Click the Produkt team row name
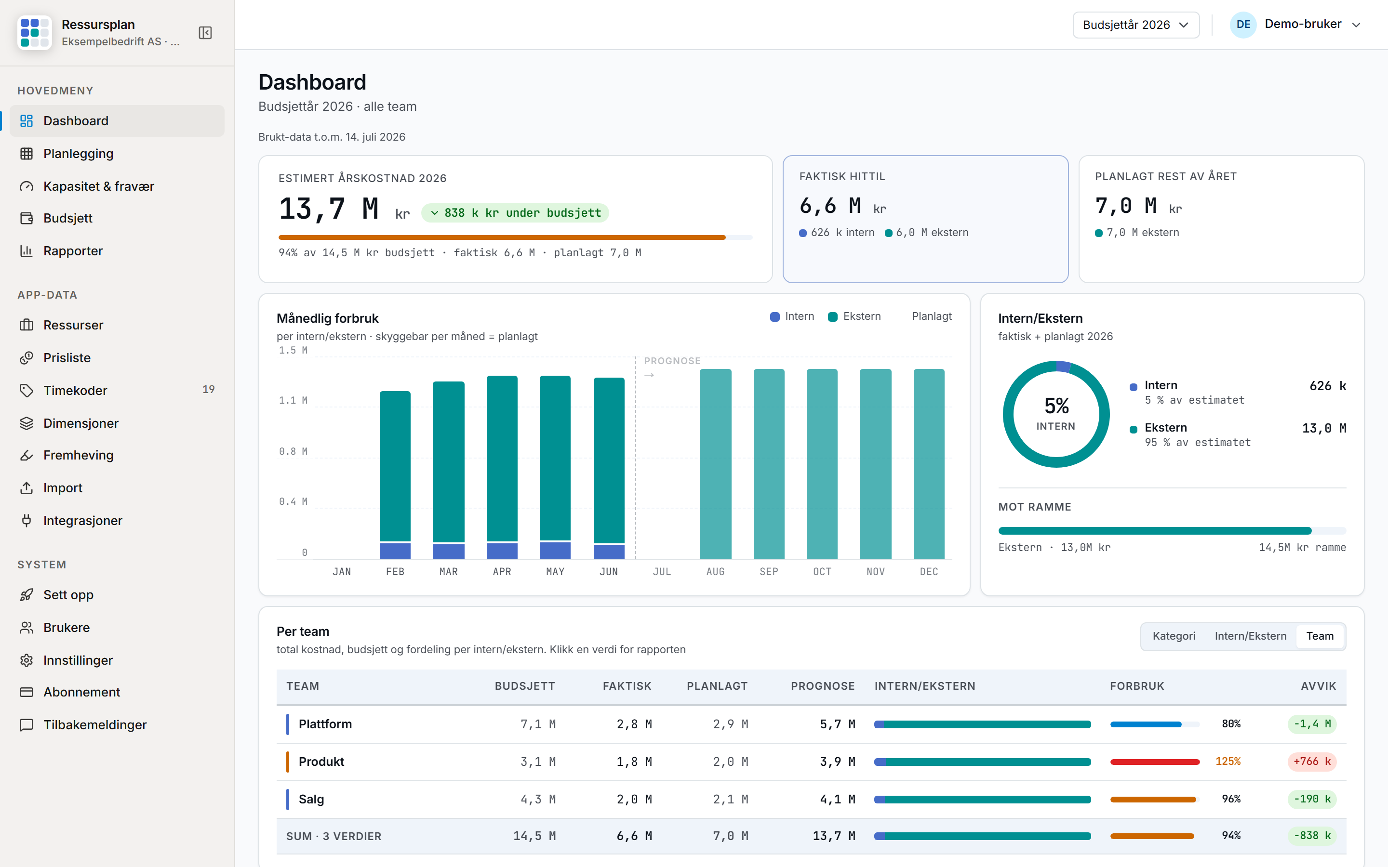 321,762
